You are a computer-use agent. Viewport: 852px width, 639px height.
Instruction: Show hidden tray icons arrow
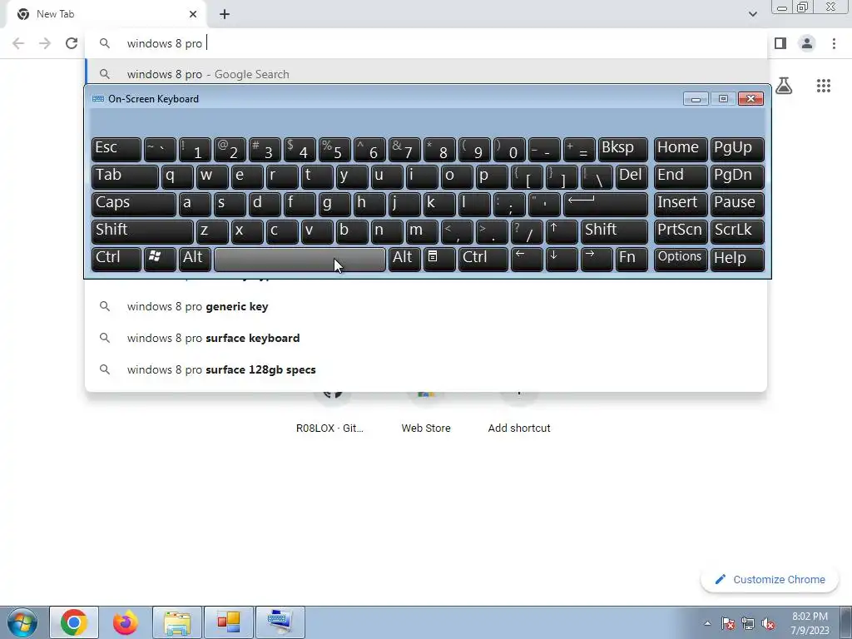707,623
